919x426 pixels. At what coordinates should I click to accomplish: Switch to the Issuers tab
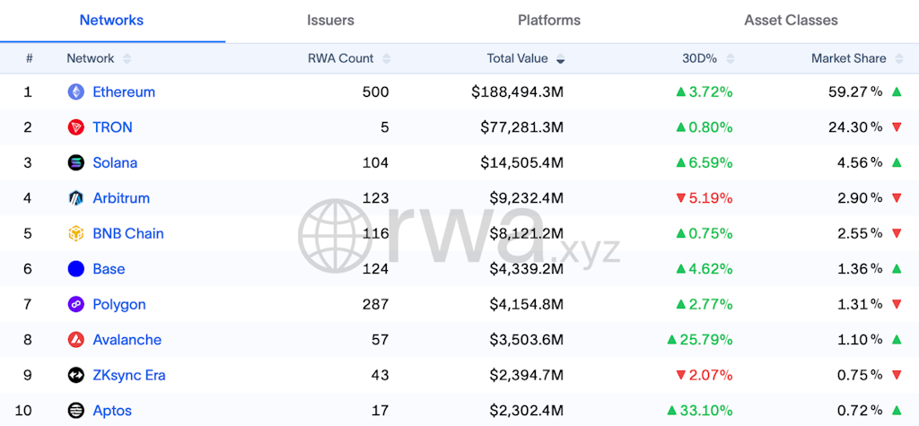pyautogui.click(x=330, y=20)
